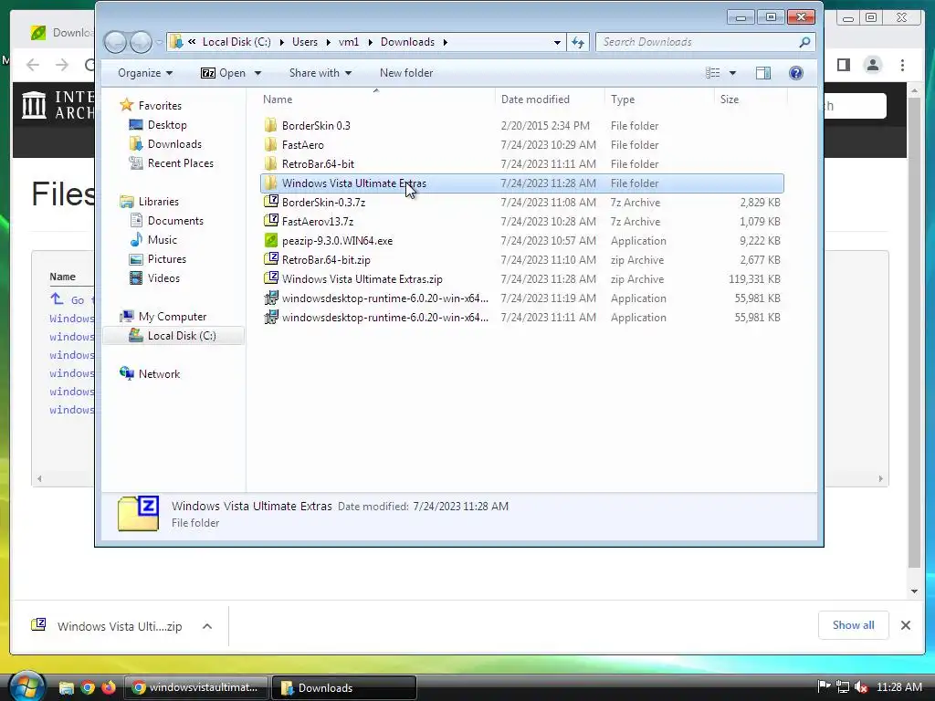Click the search magnifier icon in Search Downloads
935x701 pixels.
click(x=804, y=42)
